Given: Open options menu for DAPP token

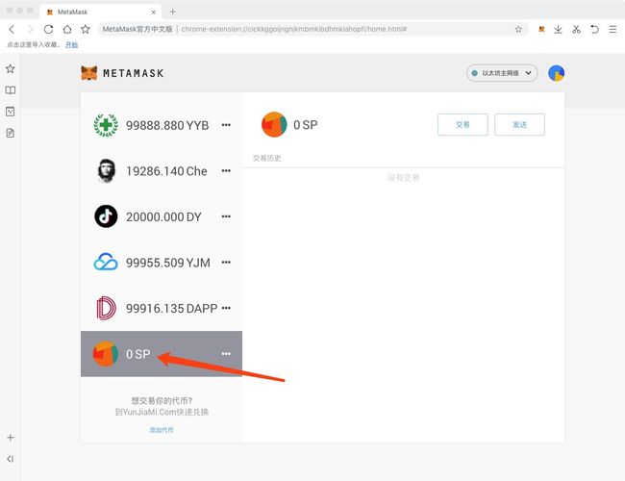Looking at the screenshot, I should click(x=226, y=308).
